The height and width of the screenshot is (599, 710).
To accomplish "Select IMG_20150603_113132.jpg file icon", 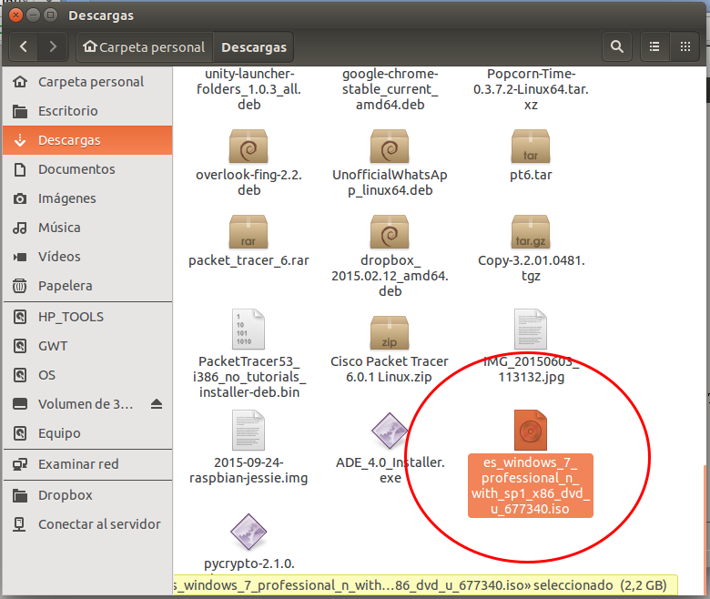I will (531, 330).
